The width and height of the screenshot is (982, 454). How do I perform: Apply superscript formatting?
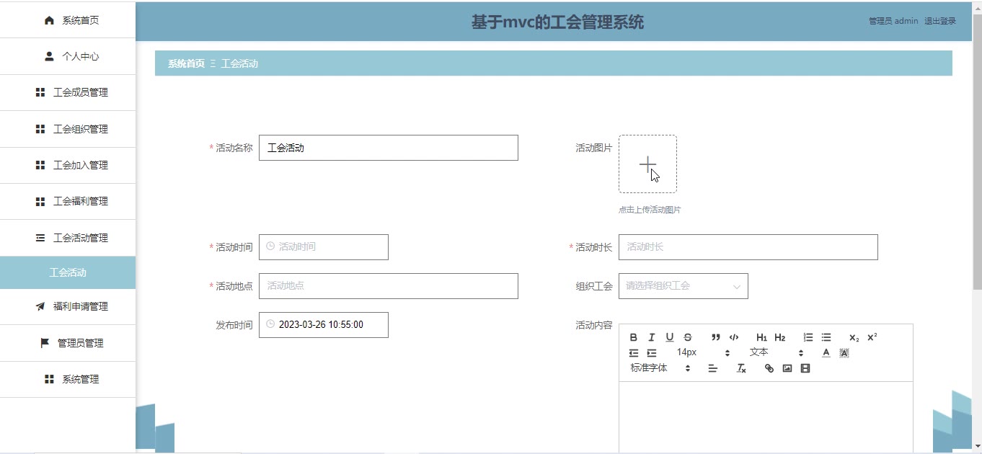click(x=872, y=337)
